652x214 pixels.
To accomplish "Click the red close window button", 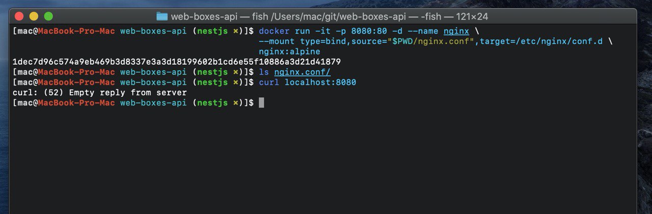I will [19, 16].
